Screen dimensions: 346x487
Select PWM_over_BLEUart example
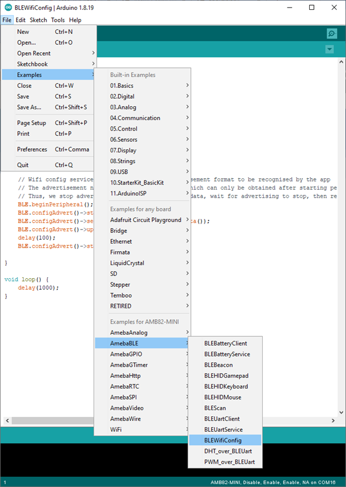point(229,462)
